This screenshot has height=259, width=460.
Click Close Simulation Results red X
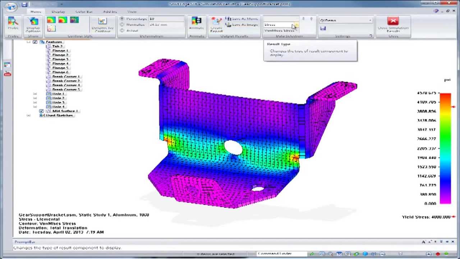coord(393,21)
